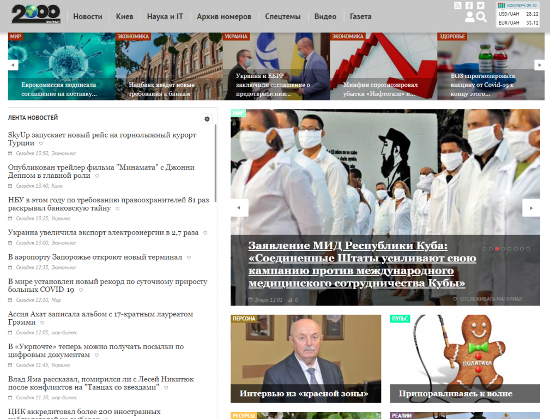Viewport: 550px width, 419px height.
Task: Open the Cuba MID statement headline
Action: [357, 265]
